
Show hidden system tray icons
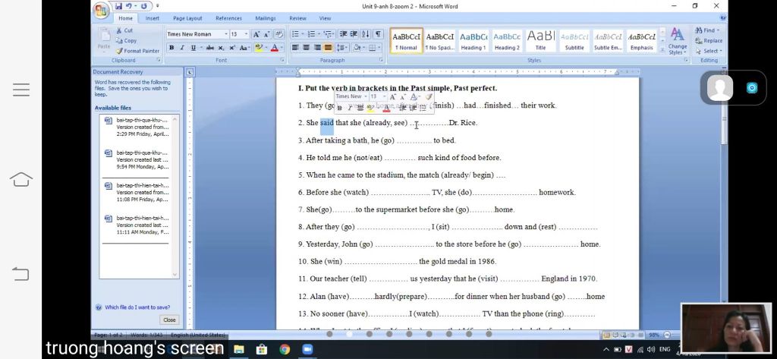pos(606,350)
